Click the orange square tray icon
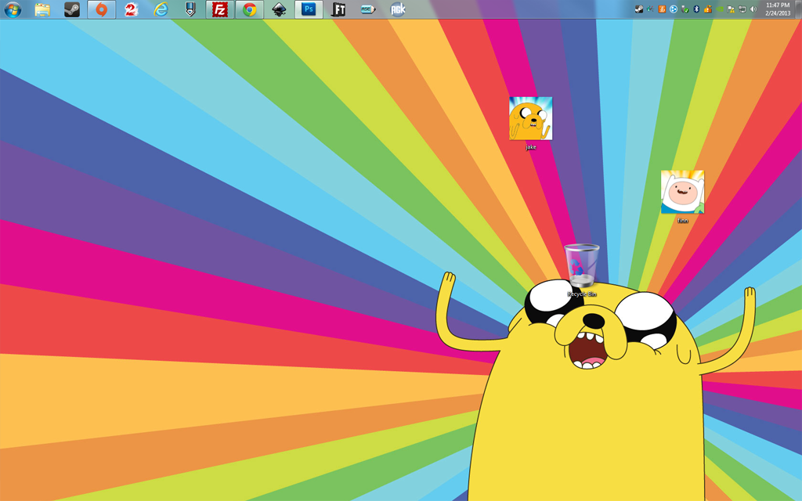802x501 pixels. click(662, 9)
